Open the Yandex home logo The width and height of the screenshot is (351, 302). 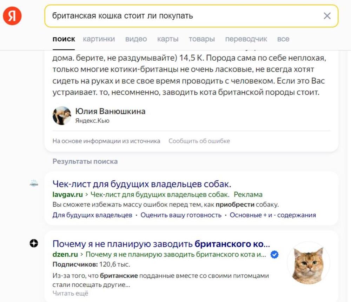point(12,16)
